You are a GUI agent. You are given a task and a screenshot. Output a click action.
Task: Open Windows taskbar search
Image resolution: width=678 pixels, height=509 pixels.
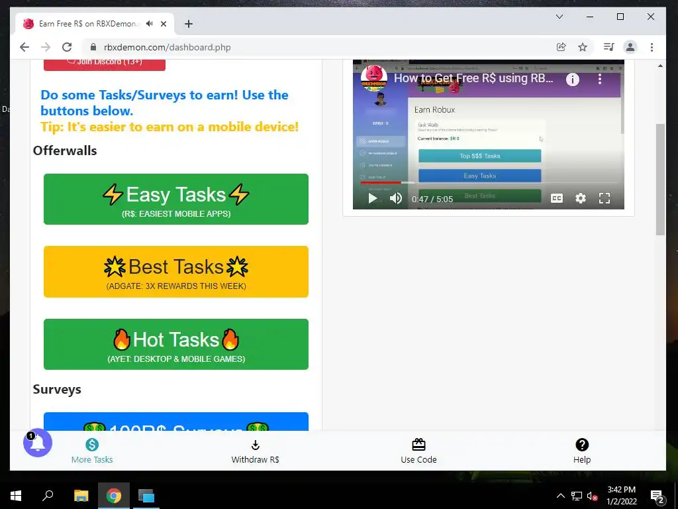point(48,496)
